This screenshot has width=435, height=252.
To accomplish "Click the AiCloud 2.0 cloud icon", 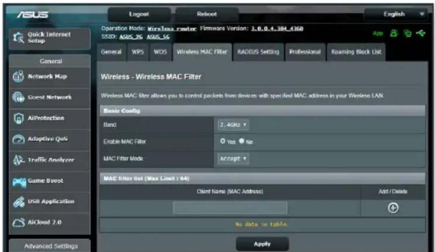I will pos(19,223).
